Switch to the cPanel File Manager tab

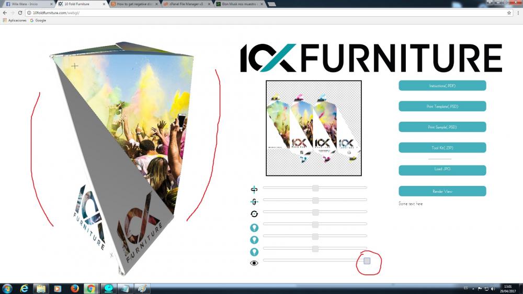pyautogui.click(x=186, y=4)
